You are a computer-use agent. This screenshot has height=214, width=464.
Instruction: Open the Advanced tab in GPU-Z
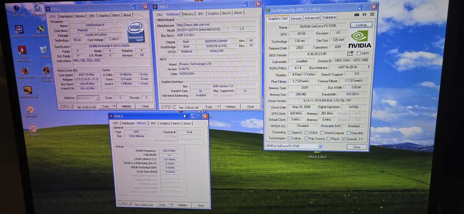[312, 18]
